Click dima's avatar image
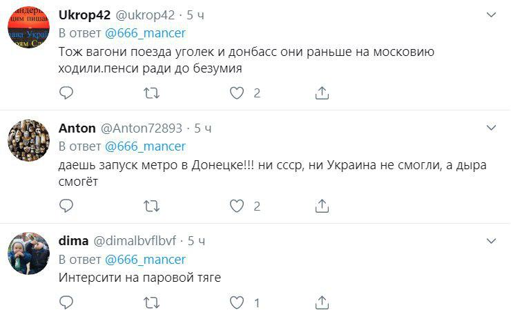511x317 pixels. tap(29, 253)
